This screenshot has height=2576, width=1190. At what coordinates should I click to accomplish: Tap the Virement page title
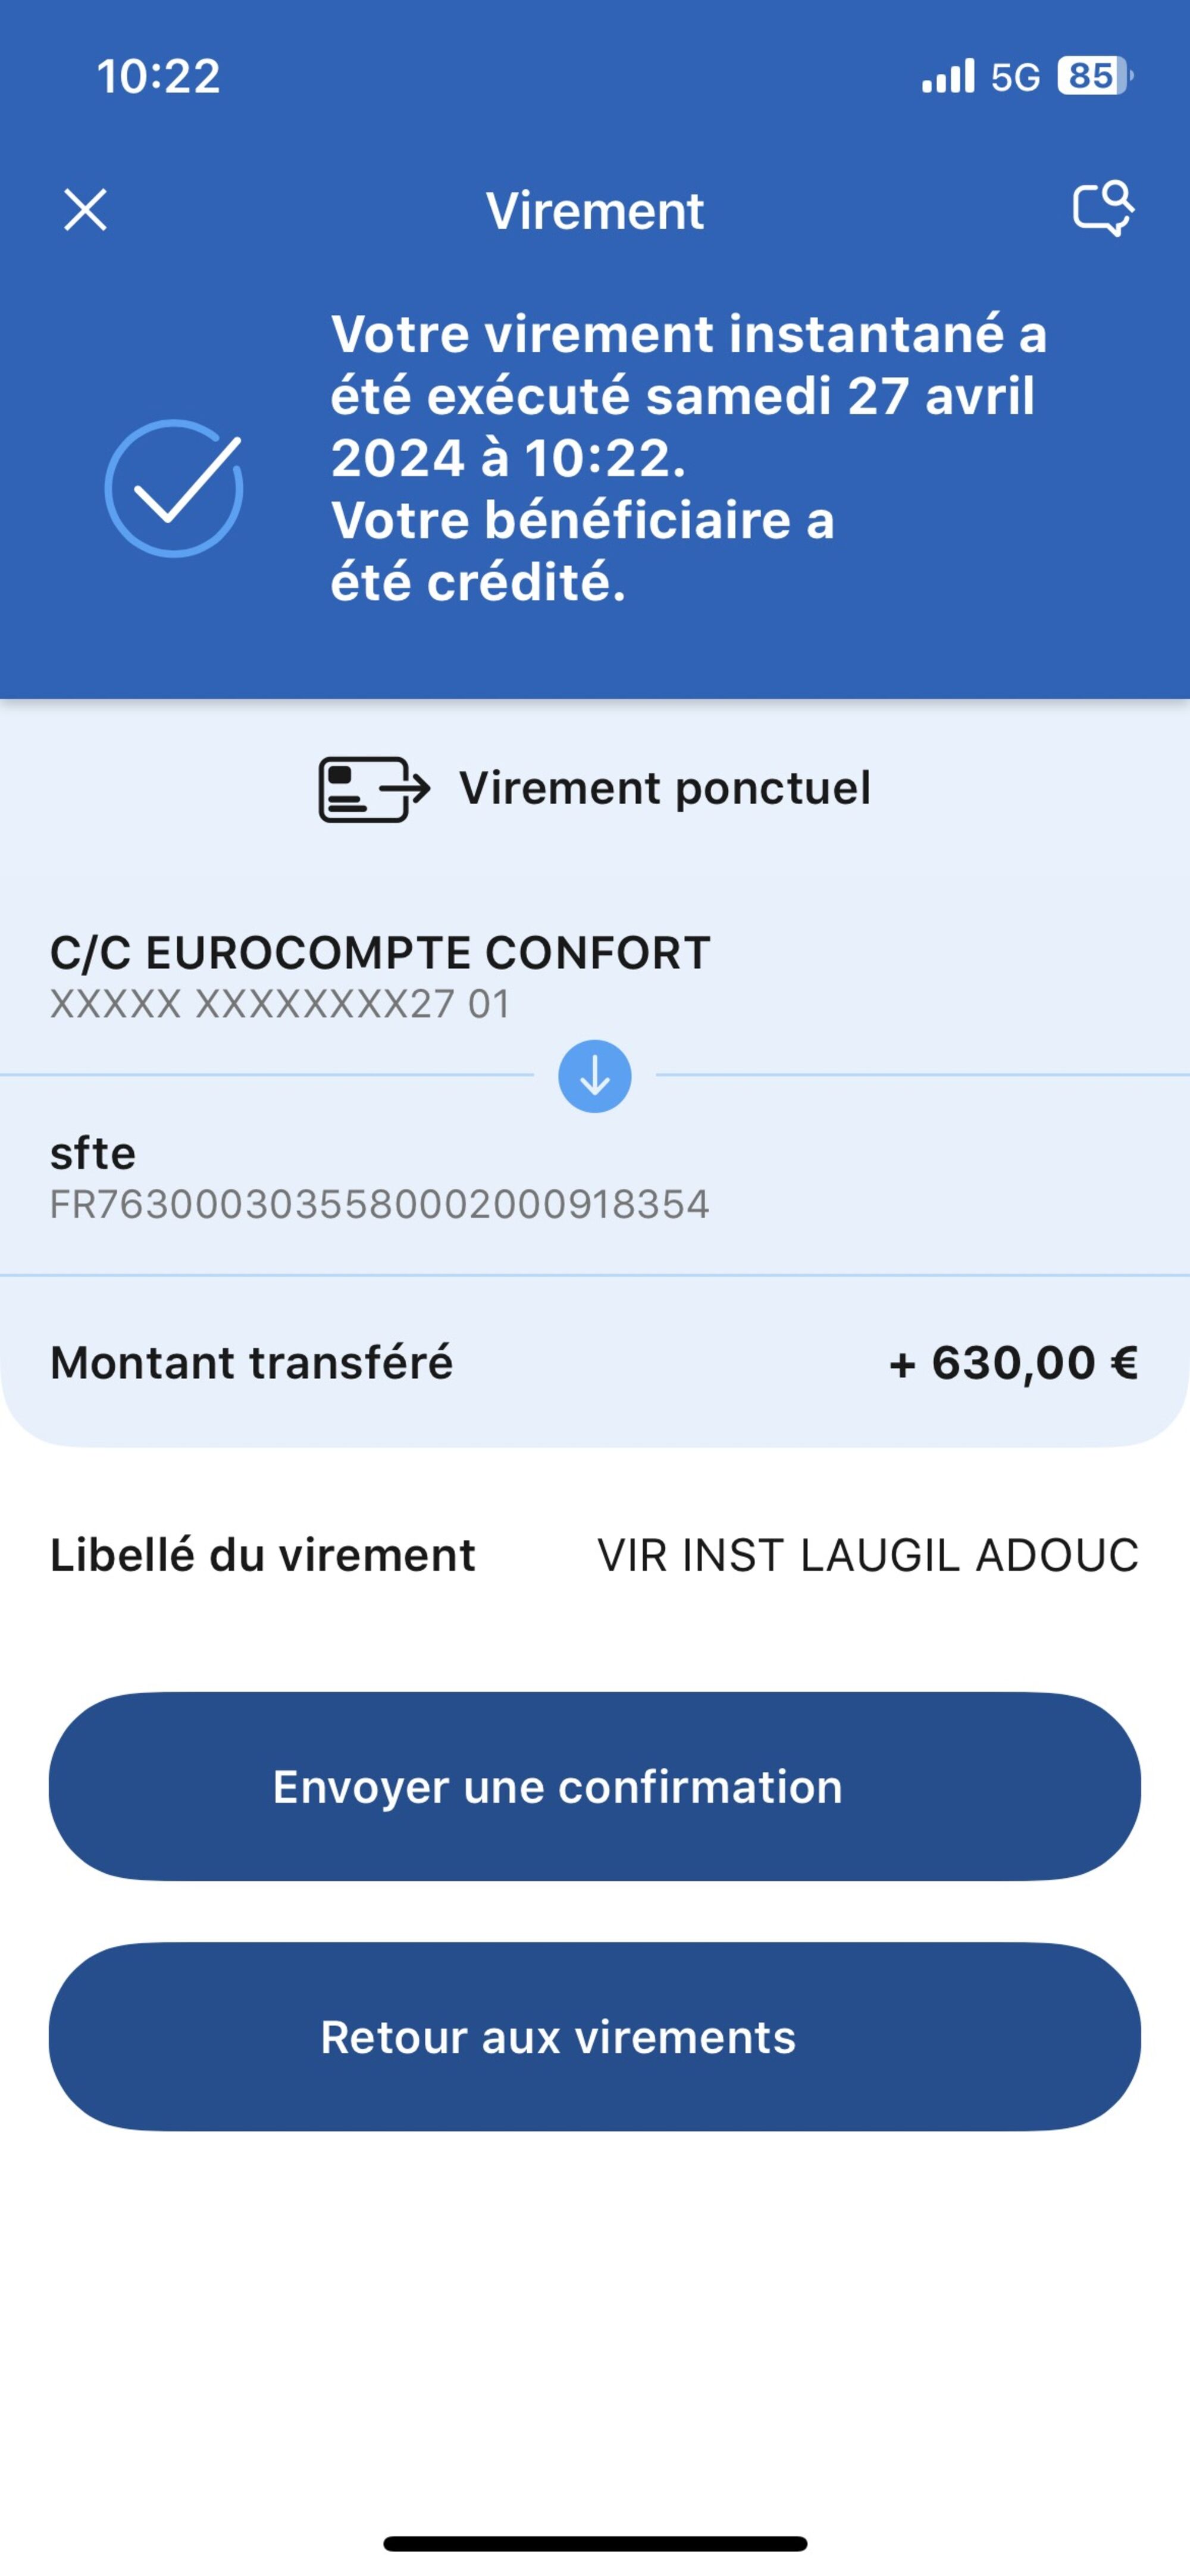click(x=595, y=211)
